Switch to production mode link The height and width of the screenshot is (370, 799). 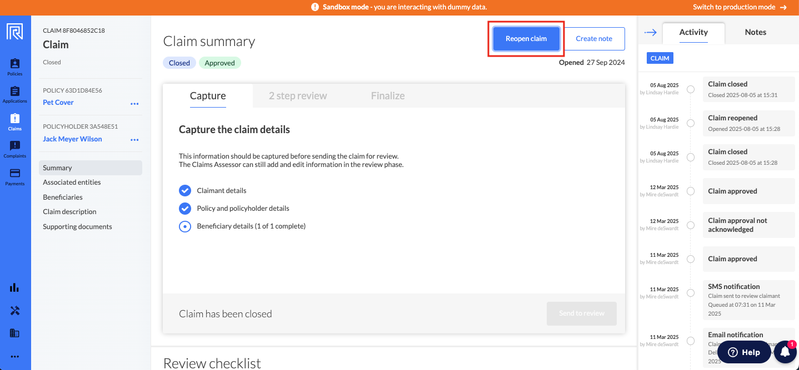pyautogui.click(x=740, y=7)
